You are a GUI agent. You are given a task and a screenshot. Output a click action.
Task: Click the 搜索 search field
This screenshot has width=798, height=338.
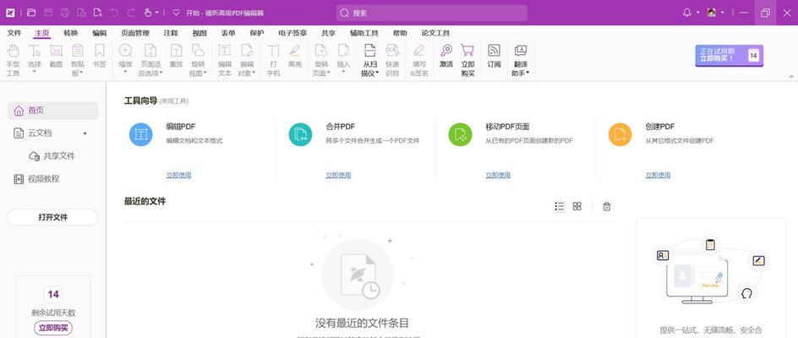(432, 13)
